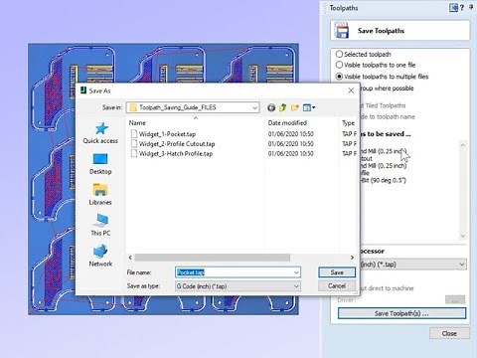Open Desktop location in sidebar

[x=100, y=164]
